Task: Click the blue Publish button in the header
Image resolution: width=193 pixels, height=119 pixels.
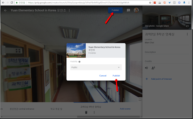Action: click(x=115, y=10)
